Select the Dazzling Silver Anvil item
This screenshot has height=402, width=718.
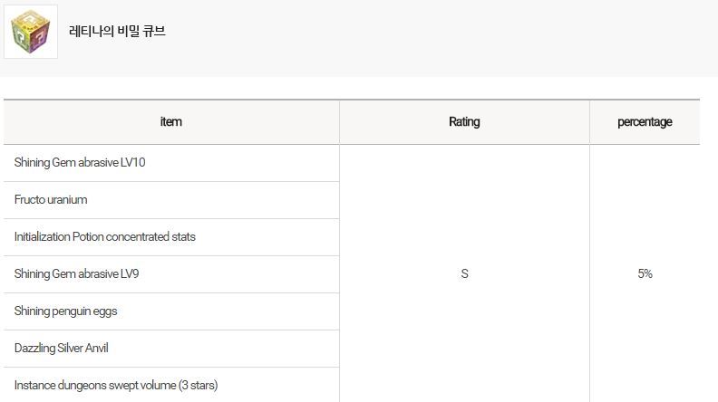pos(62,349)
